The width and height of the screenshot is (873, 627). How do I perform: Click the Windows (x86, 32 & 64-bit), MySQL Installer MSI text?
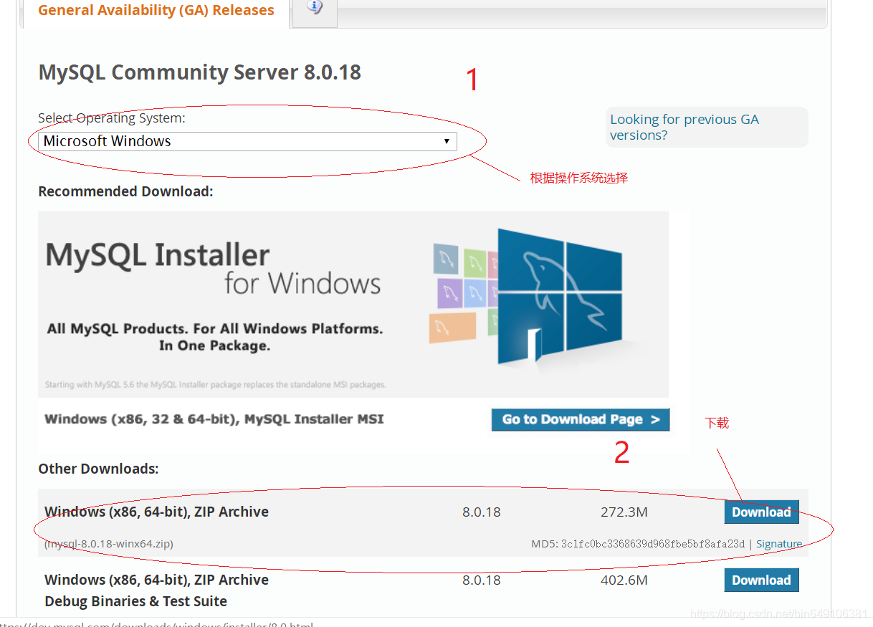tap(214, 419)
